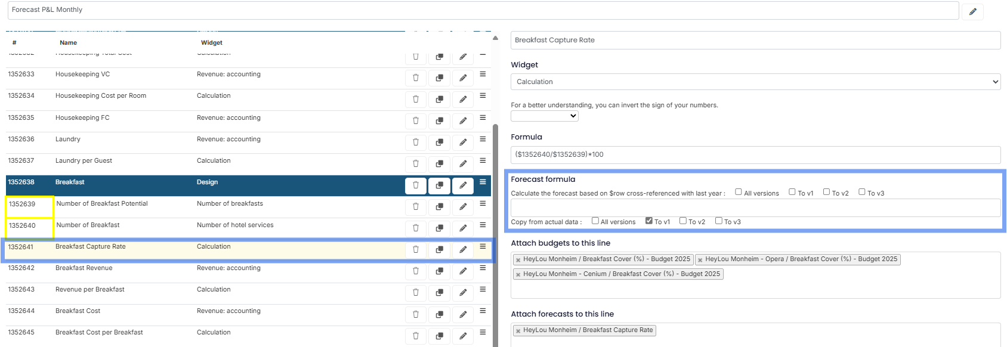Edit the Revenue per Breakfast row
Screen dimensions: 1007x347
[x=462, y=293]
